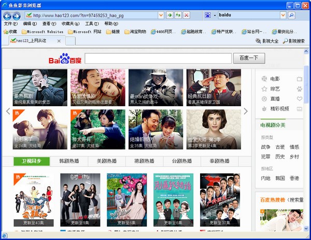Switch to the 美剧热播 tab

click(x=107, y=161)
